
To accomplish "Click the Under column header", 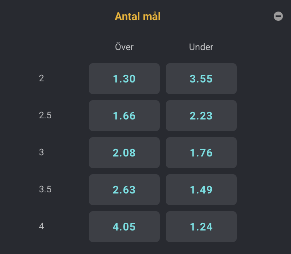I will [201, 47].
